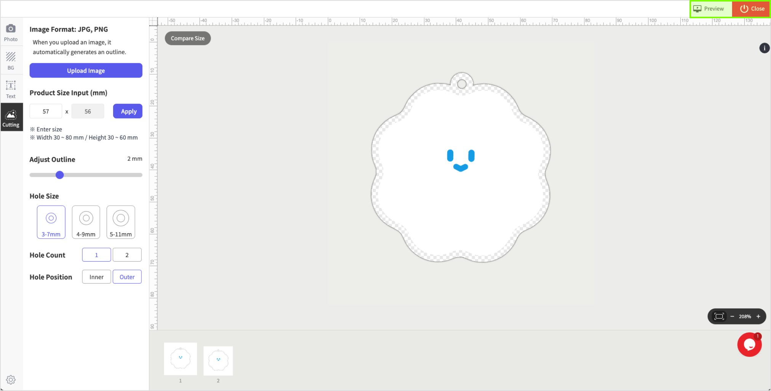Pick the 5-11mm hole size option
Image resolution: width=771 pixels, height=391 pixels.
point(121,222)
